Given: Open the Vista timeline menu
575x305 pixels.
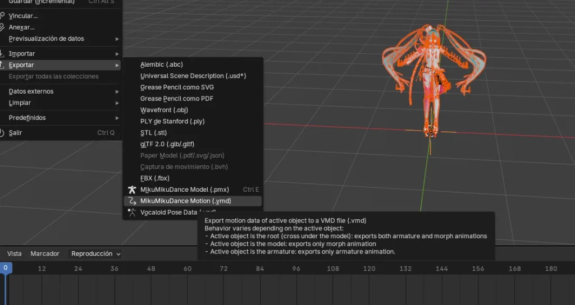Looking at the screenshot, I should [14, 253].
